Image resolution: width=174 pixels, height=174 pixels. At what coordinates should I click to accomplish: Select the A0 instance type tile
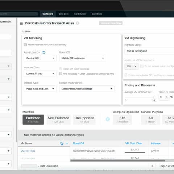(150, 120)
